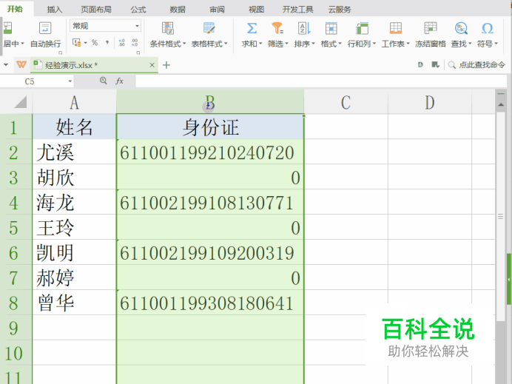The image size is (512, 384).
Task: Click the 格式 format icon
Action: [331, 28]
